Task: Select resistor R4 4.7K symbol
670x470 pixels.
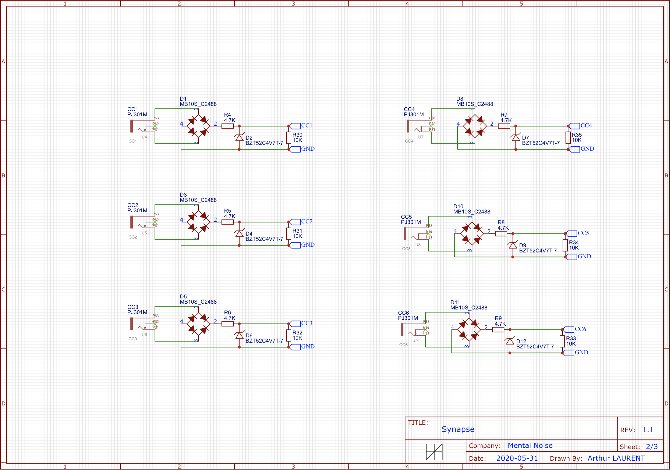Action: click(x=227, y=126)
